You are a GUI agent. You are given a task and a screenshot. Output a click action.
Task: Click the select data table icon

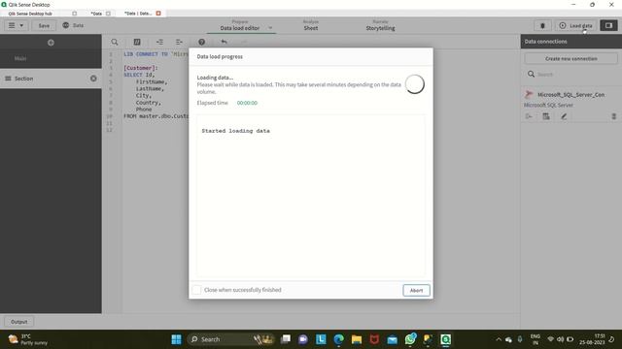coord(546,116)
